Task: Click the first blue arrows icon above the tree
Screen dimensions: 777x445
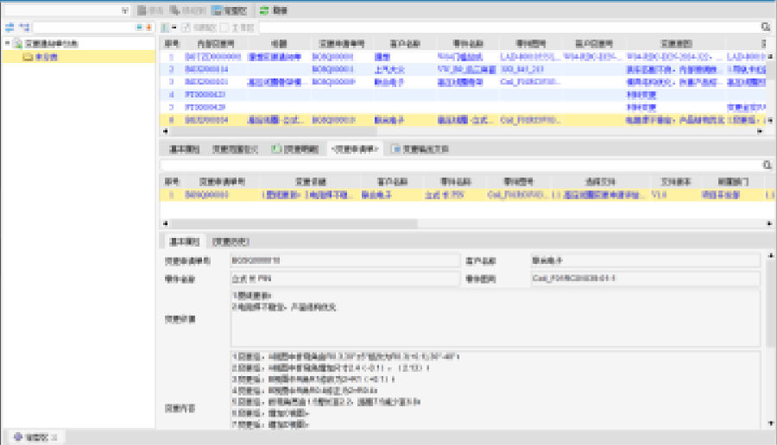Action: click(x=9, y=28)
